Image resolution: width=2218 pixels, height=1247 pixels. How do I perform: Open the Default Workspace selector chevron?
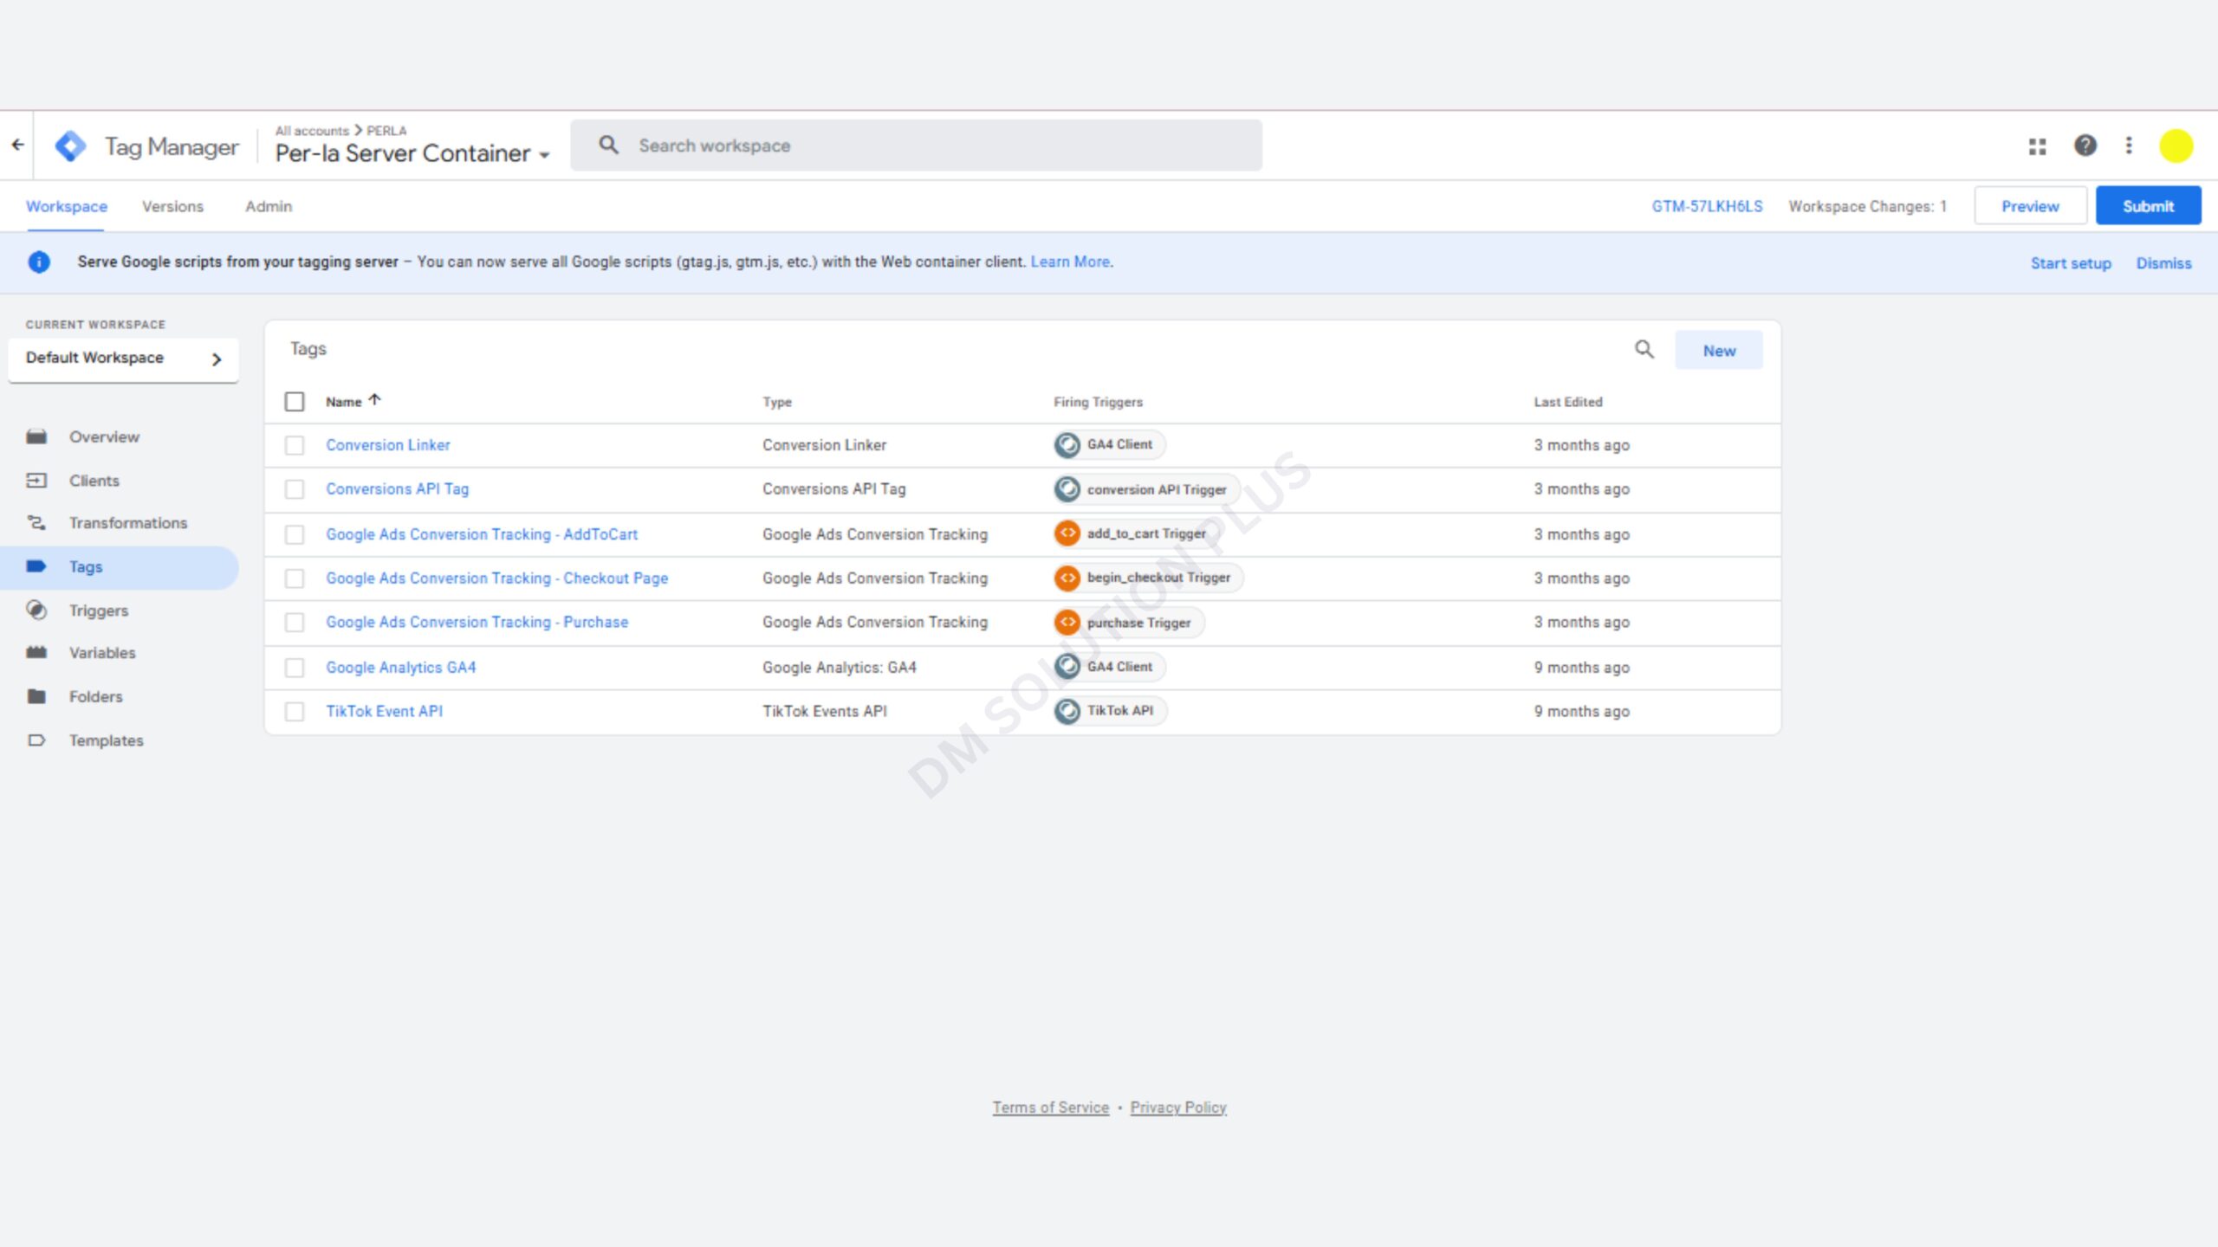(217, 359)
